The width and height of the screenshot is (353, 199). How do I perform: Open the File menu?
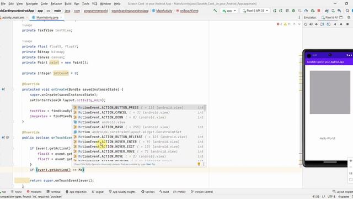(x=3, y=4)
